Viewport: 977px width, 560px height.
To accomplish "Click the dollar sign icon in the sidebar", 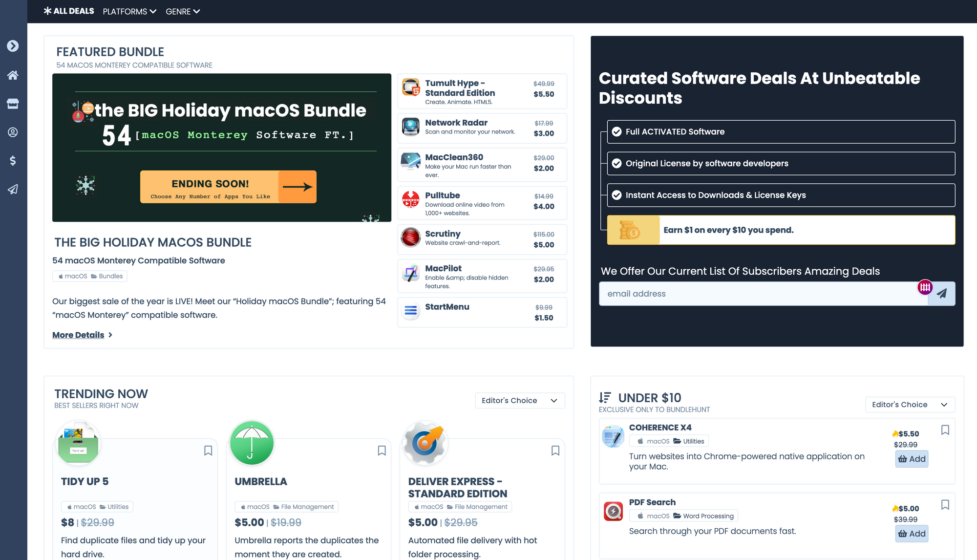I will point(13,161).
